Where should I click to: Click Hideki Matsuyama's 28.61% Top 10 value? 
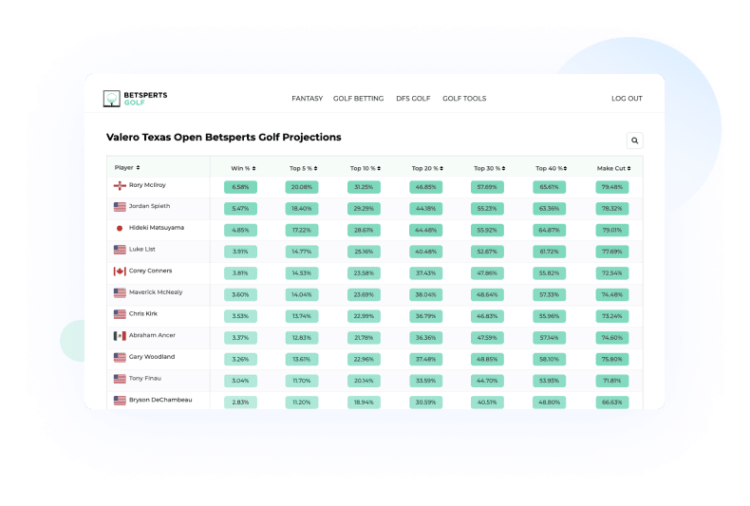click(x=364, y=230)
